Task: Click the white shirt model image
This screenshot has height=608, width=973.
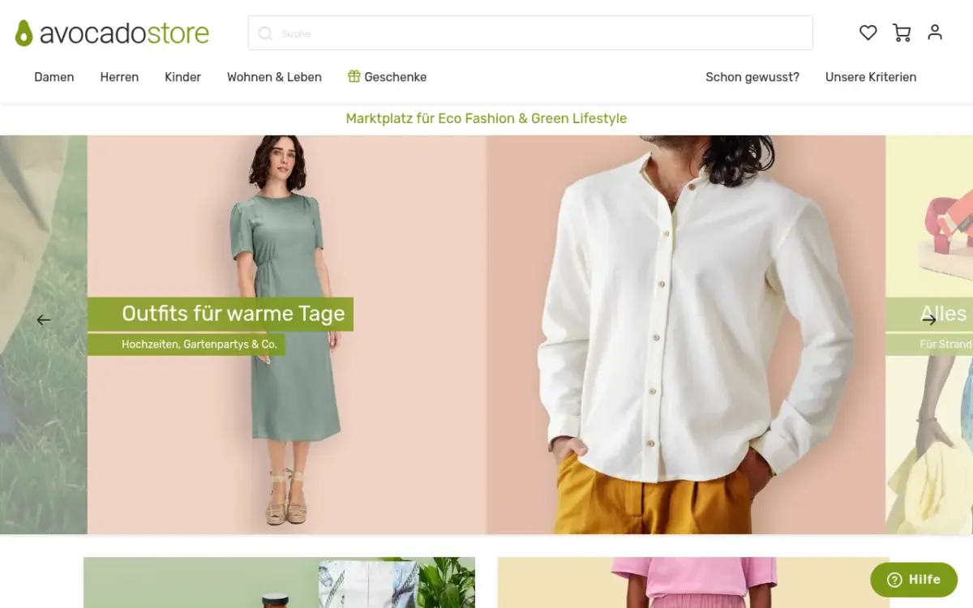Action: click(x=686, y=334)
